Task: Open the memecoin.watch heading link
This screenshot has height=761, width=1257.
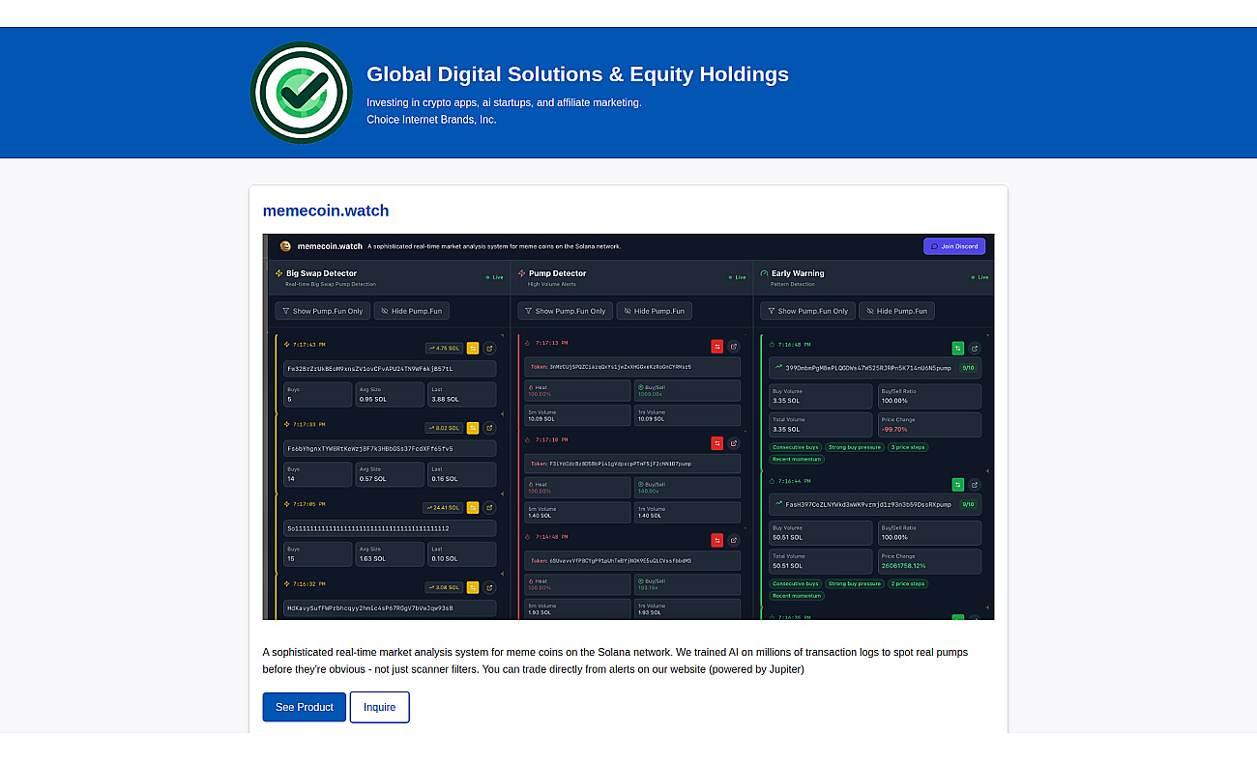Action: (326, 211)
